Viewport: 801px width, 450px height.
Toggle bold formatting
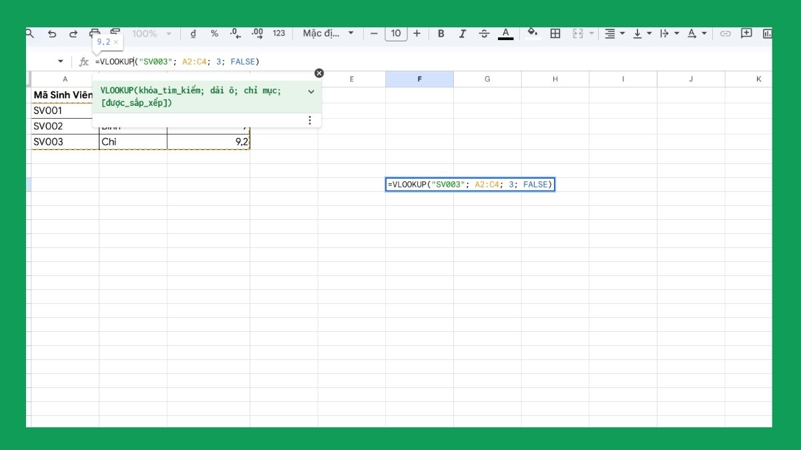(441, 33)
